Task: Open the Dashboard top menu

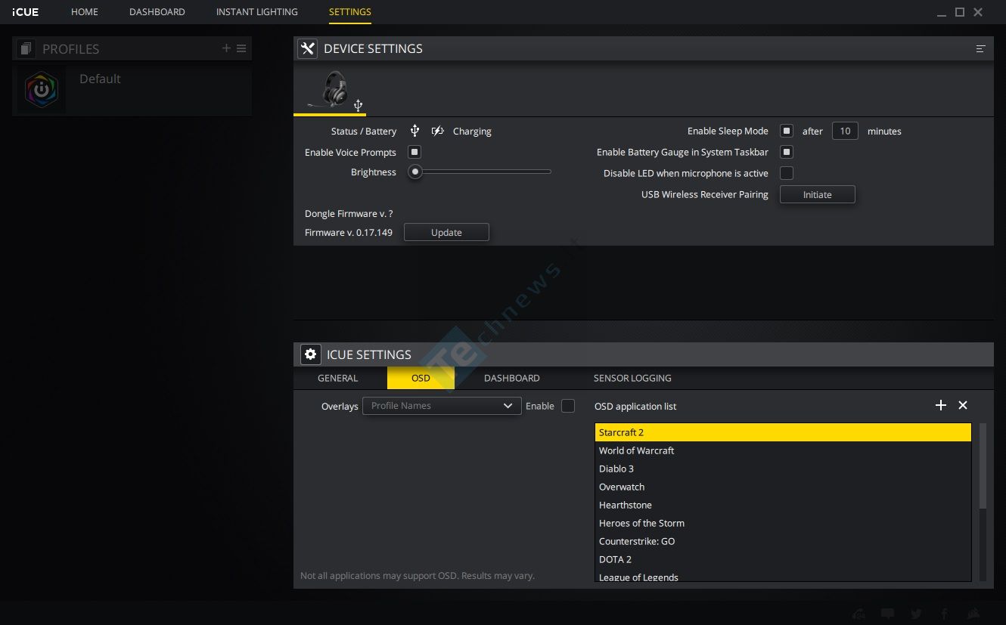Action: point(157,12)
